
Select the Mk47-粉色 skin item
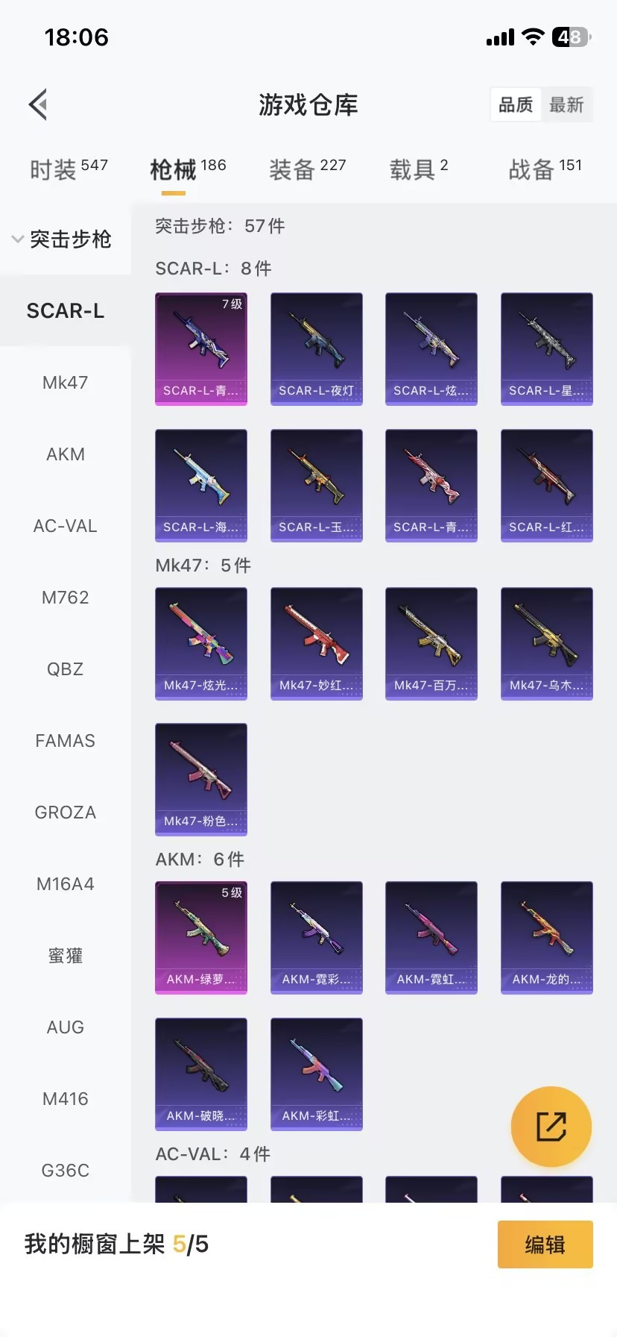(201, 780)
